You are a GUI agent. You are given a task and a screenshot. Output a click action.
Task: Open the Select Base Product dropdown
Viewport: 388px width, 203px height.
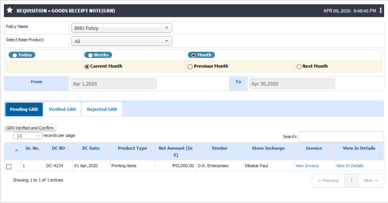point(122,41)
